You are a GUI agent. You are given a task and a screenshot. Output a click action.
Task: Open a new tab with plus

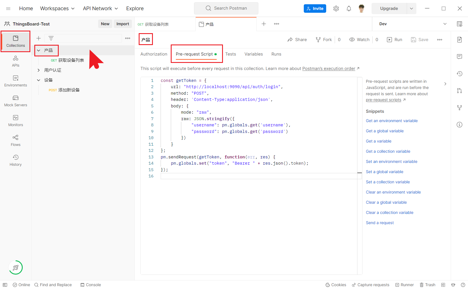click(x=264, y=24)
